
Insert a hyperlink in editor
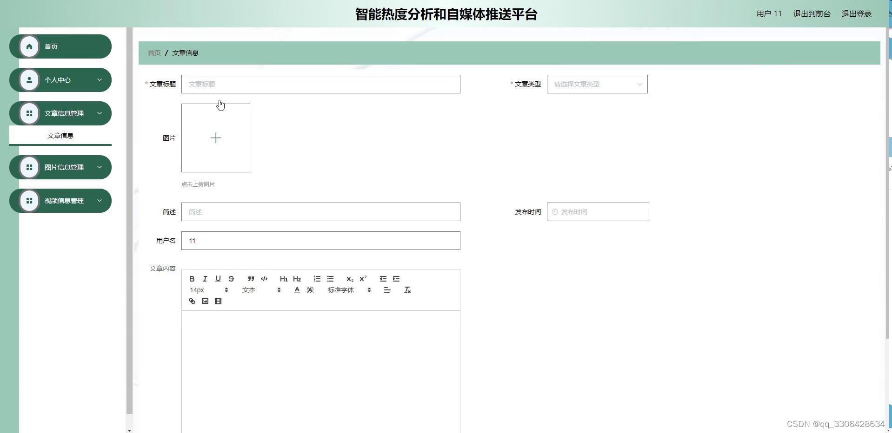(192, 301)
